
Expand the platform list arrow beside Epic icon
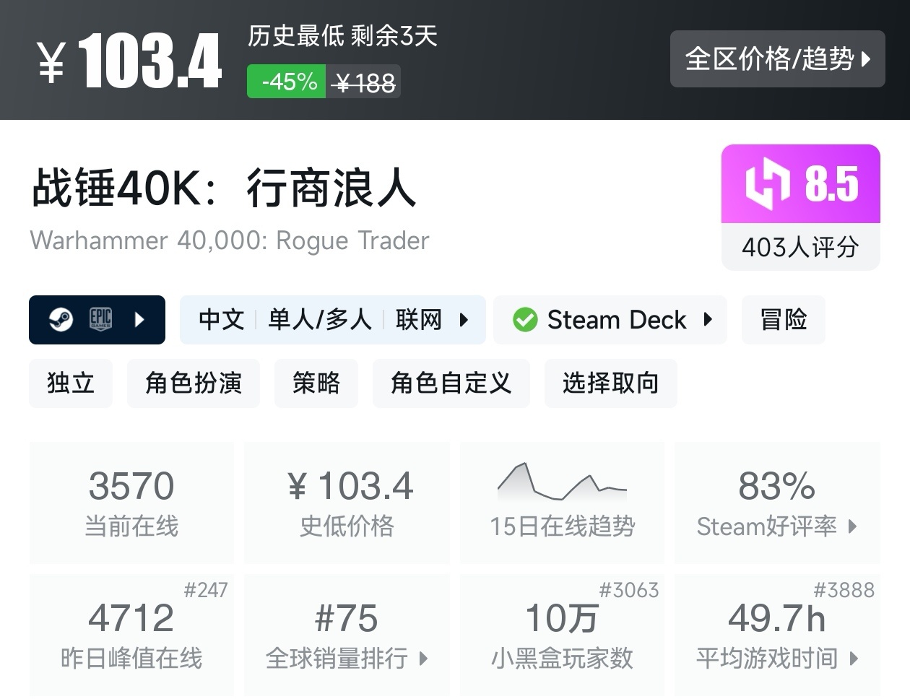coord(139,319)
